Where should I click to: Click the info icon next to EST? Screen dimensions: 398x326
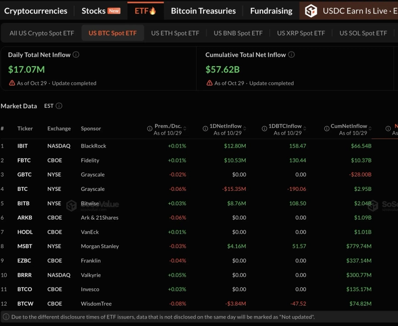59,106
